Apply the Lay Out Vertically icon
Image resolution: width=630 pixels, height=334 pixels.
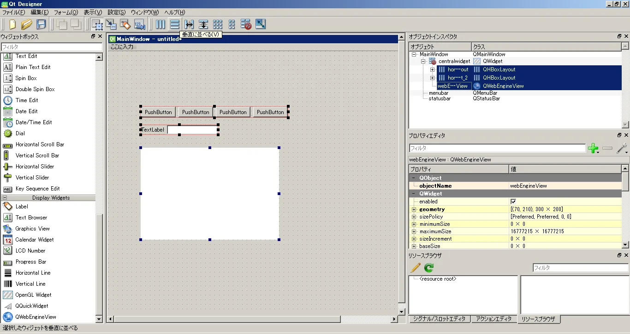click(175, 24)
